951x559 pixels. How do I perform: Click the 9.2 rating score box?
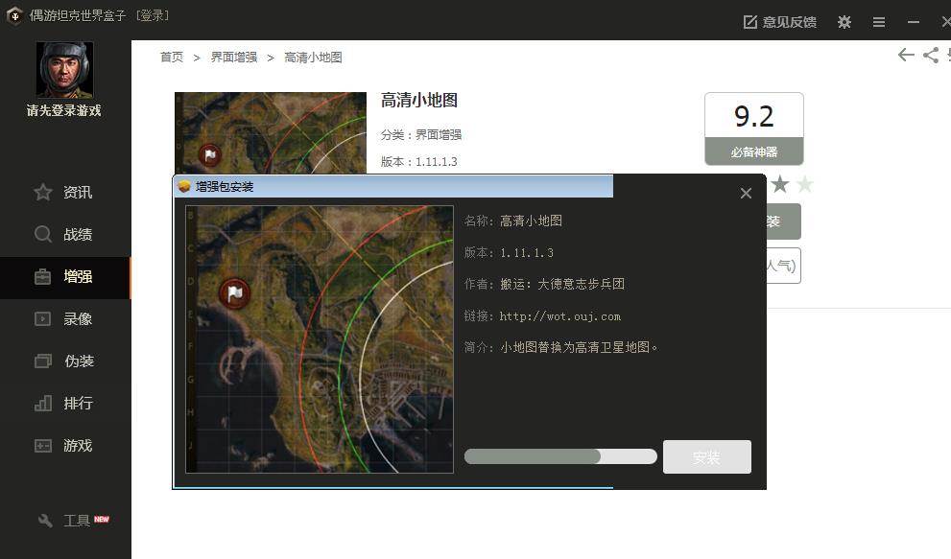(754, 116)
